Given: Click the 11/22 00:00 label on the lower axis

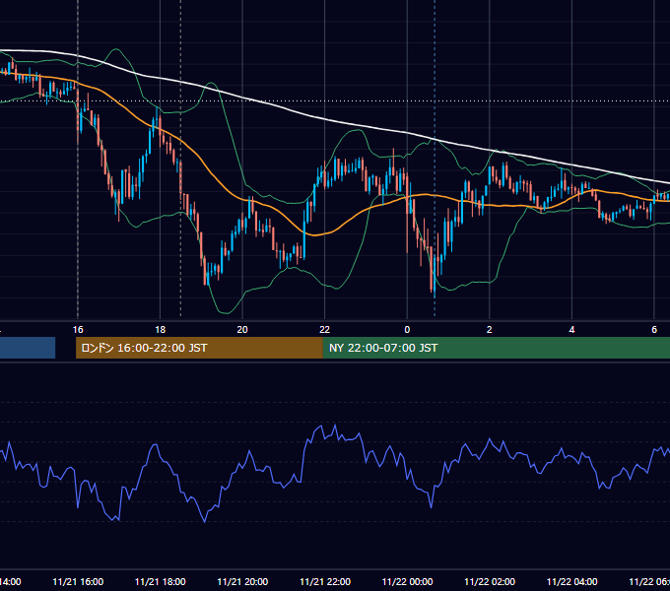Looking at the screenshot, I should pyautogui.click(x=407, y=581).
